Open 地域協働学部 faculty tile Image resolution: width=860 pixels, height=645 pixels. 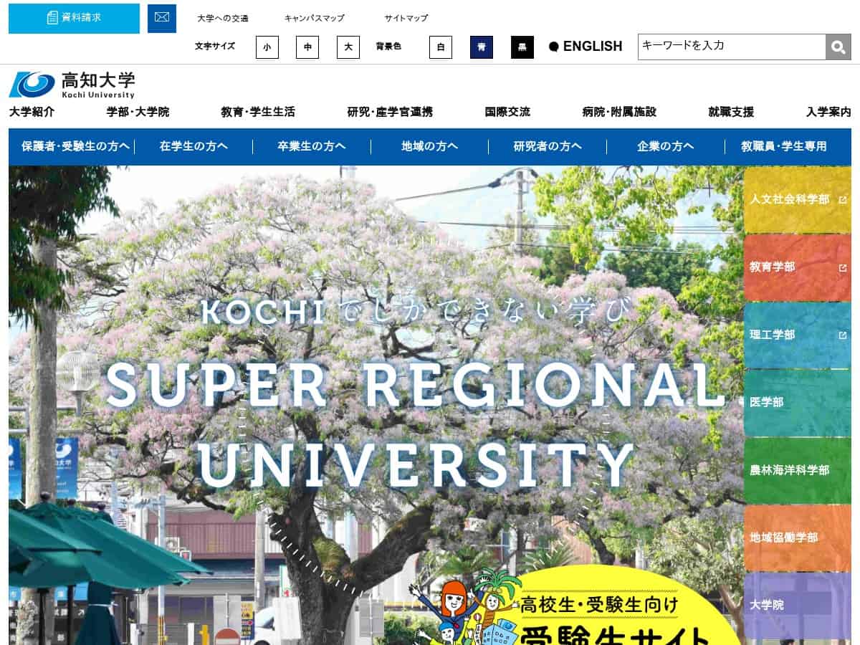pos(798,537)
